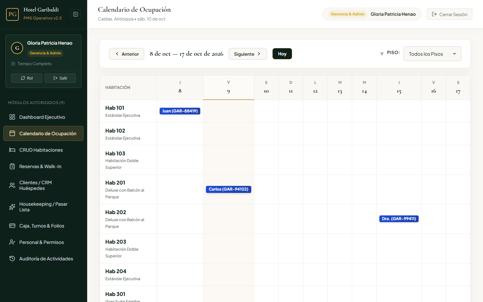
Task: Click the Thursday 8 column header
Action: (x=180, y=88)
